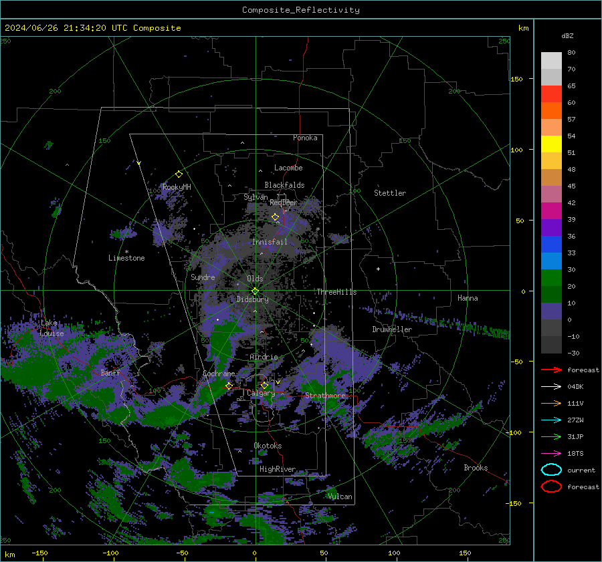Click the red forecast ellipse legend icon
Image resolution: width=602 pixels, height=562 pixels.
coord(551,486)
